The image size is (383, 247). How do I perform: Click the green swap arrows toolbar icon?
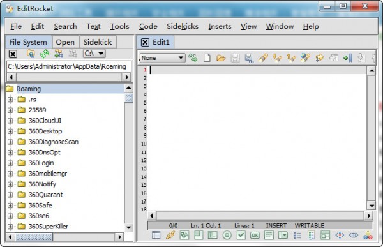[193, 58]
